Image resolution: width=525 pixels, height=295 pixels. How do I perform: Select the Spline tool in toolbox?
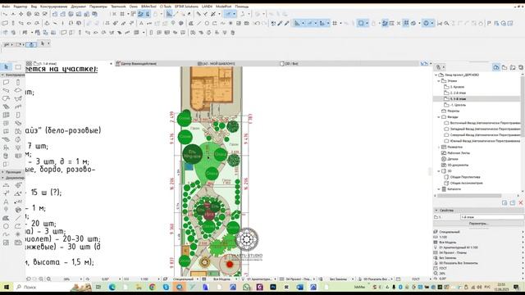click(6, 234)
